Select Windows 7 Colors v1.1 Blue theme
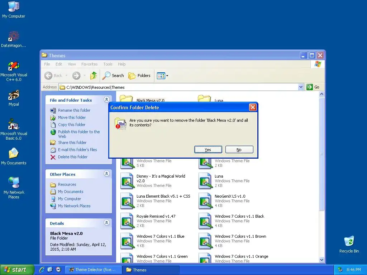367x275 pixels. [153, 241]
